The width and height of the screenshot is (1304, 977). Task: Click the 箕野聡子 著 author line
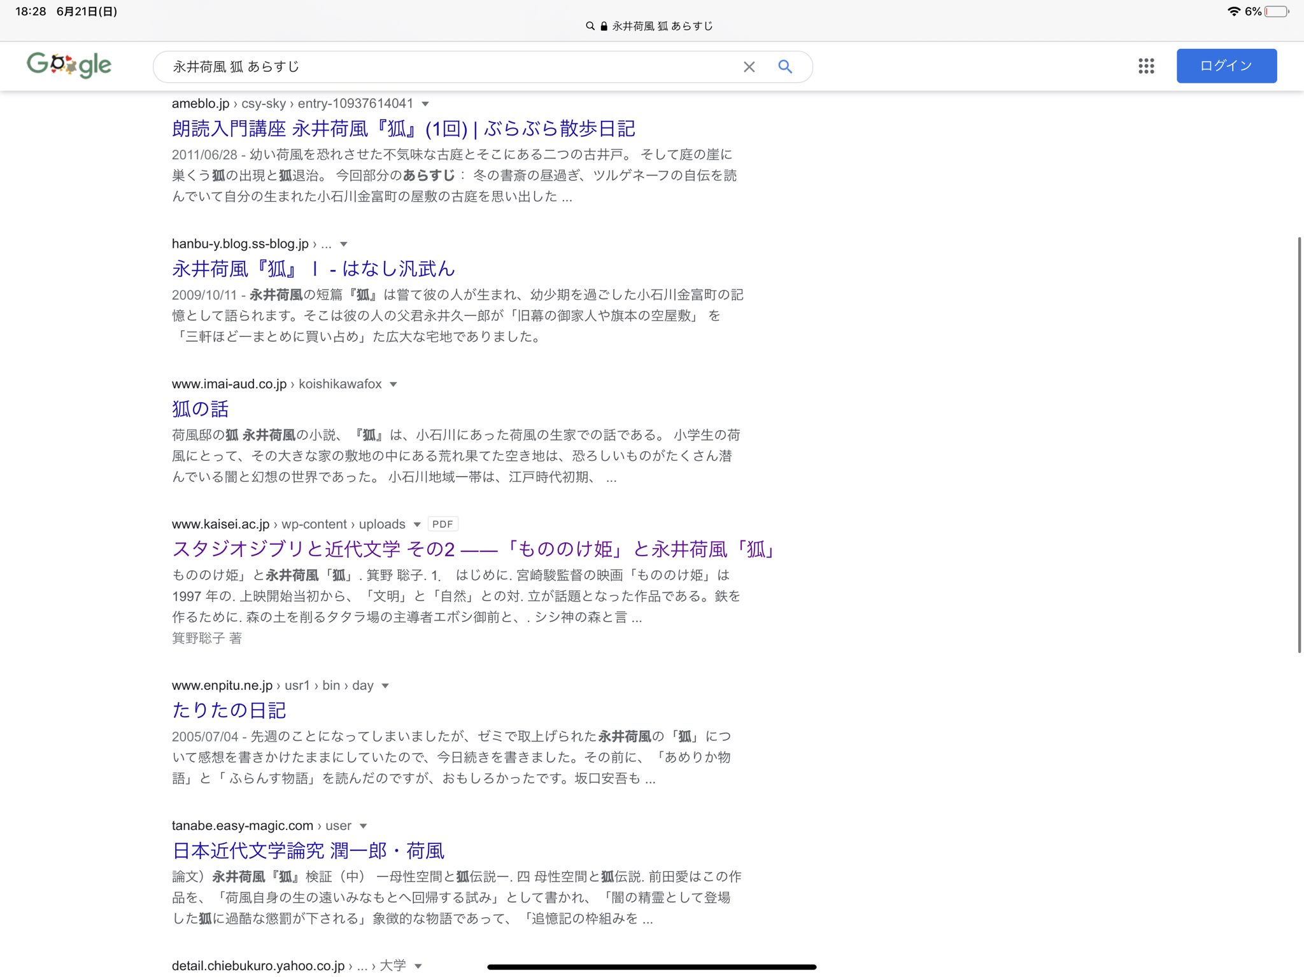pyautogui.click(x=207, y=638)
